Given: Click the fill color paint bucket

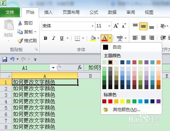Looking at the screenshot, I should 93,38.
